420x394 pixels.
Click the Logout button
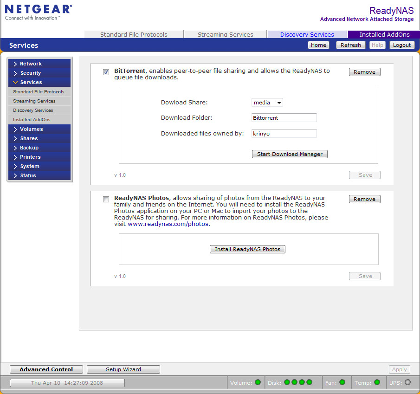(402, 45)
